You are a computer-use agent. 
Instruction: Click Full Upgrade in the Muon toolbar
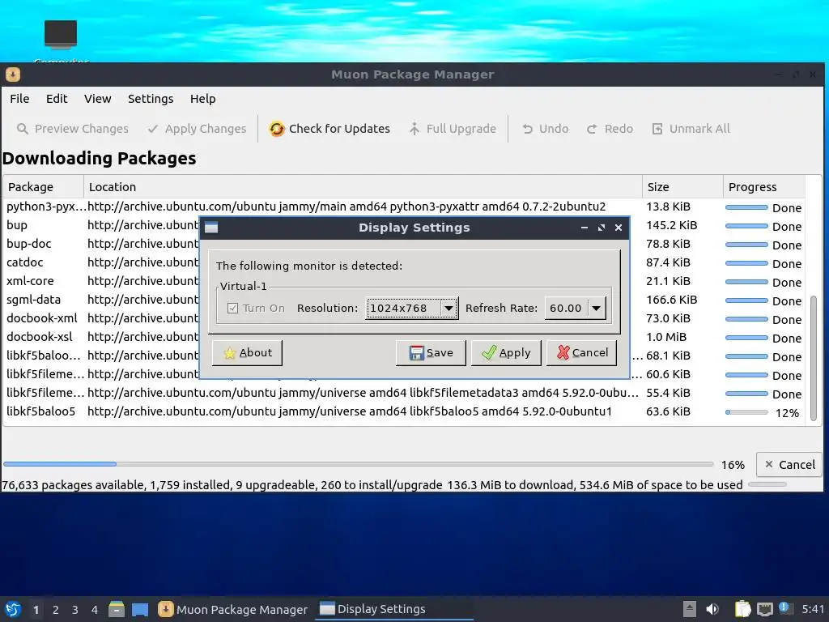coord(453,129)
